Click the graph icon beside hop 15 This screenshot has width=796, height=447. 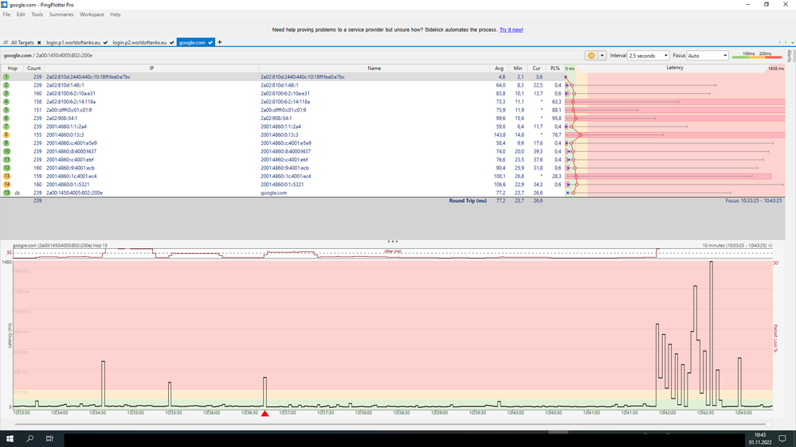tap(18, 193)
